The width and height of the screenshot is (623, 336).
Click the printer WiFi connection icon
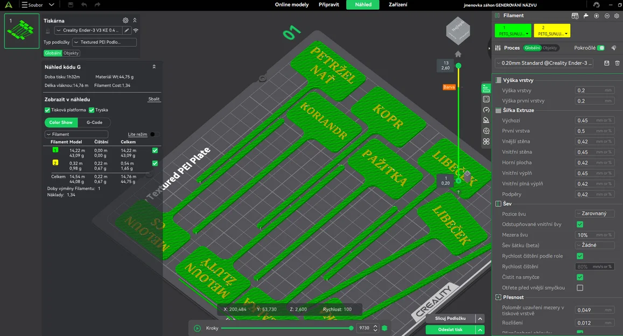tap(136, 30)
